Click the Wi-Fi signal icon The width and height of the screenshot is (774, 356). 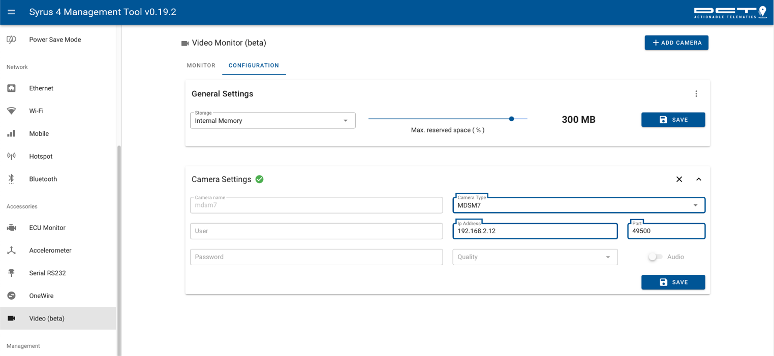pos(11,111)
